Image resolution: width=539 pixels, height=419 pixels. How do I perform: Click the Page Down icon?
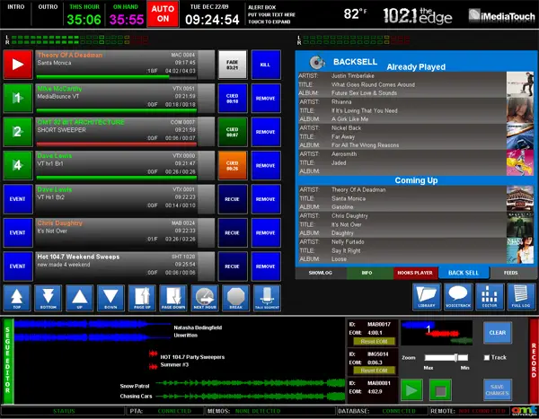pos(173,298)
